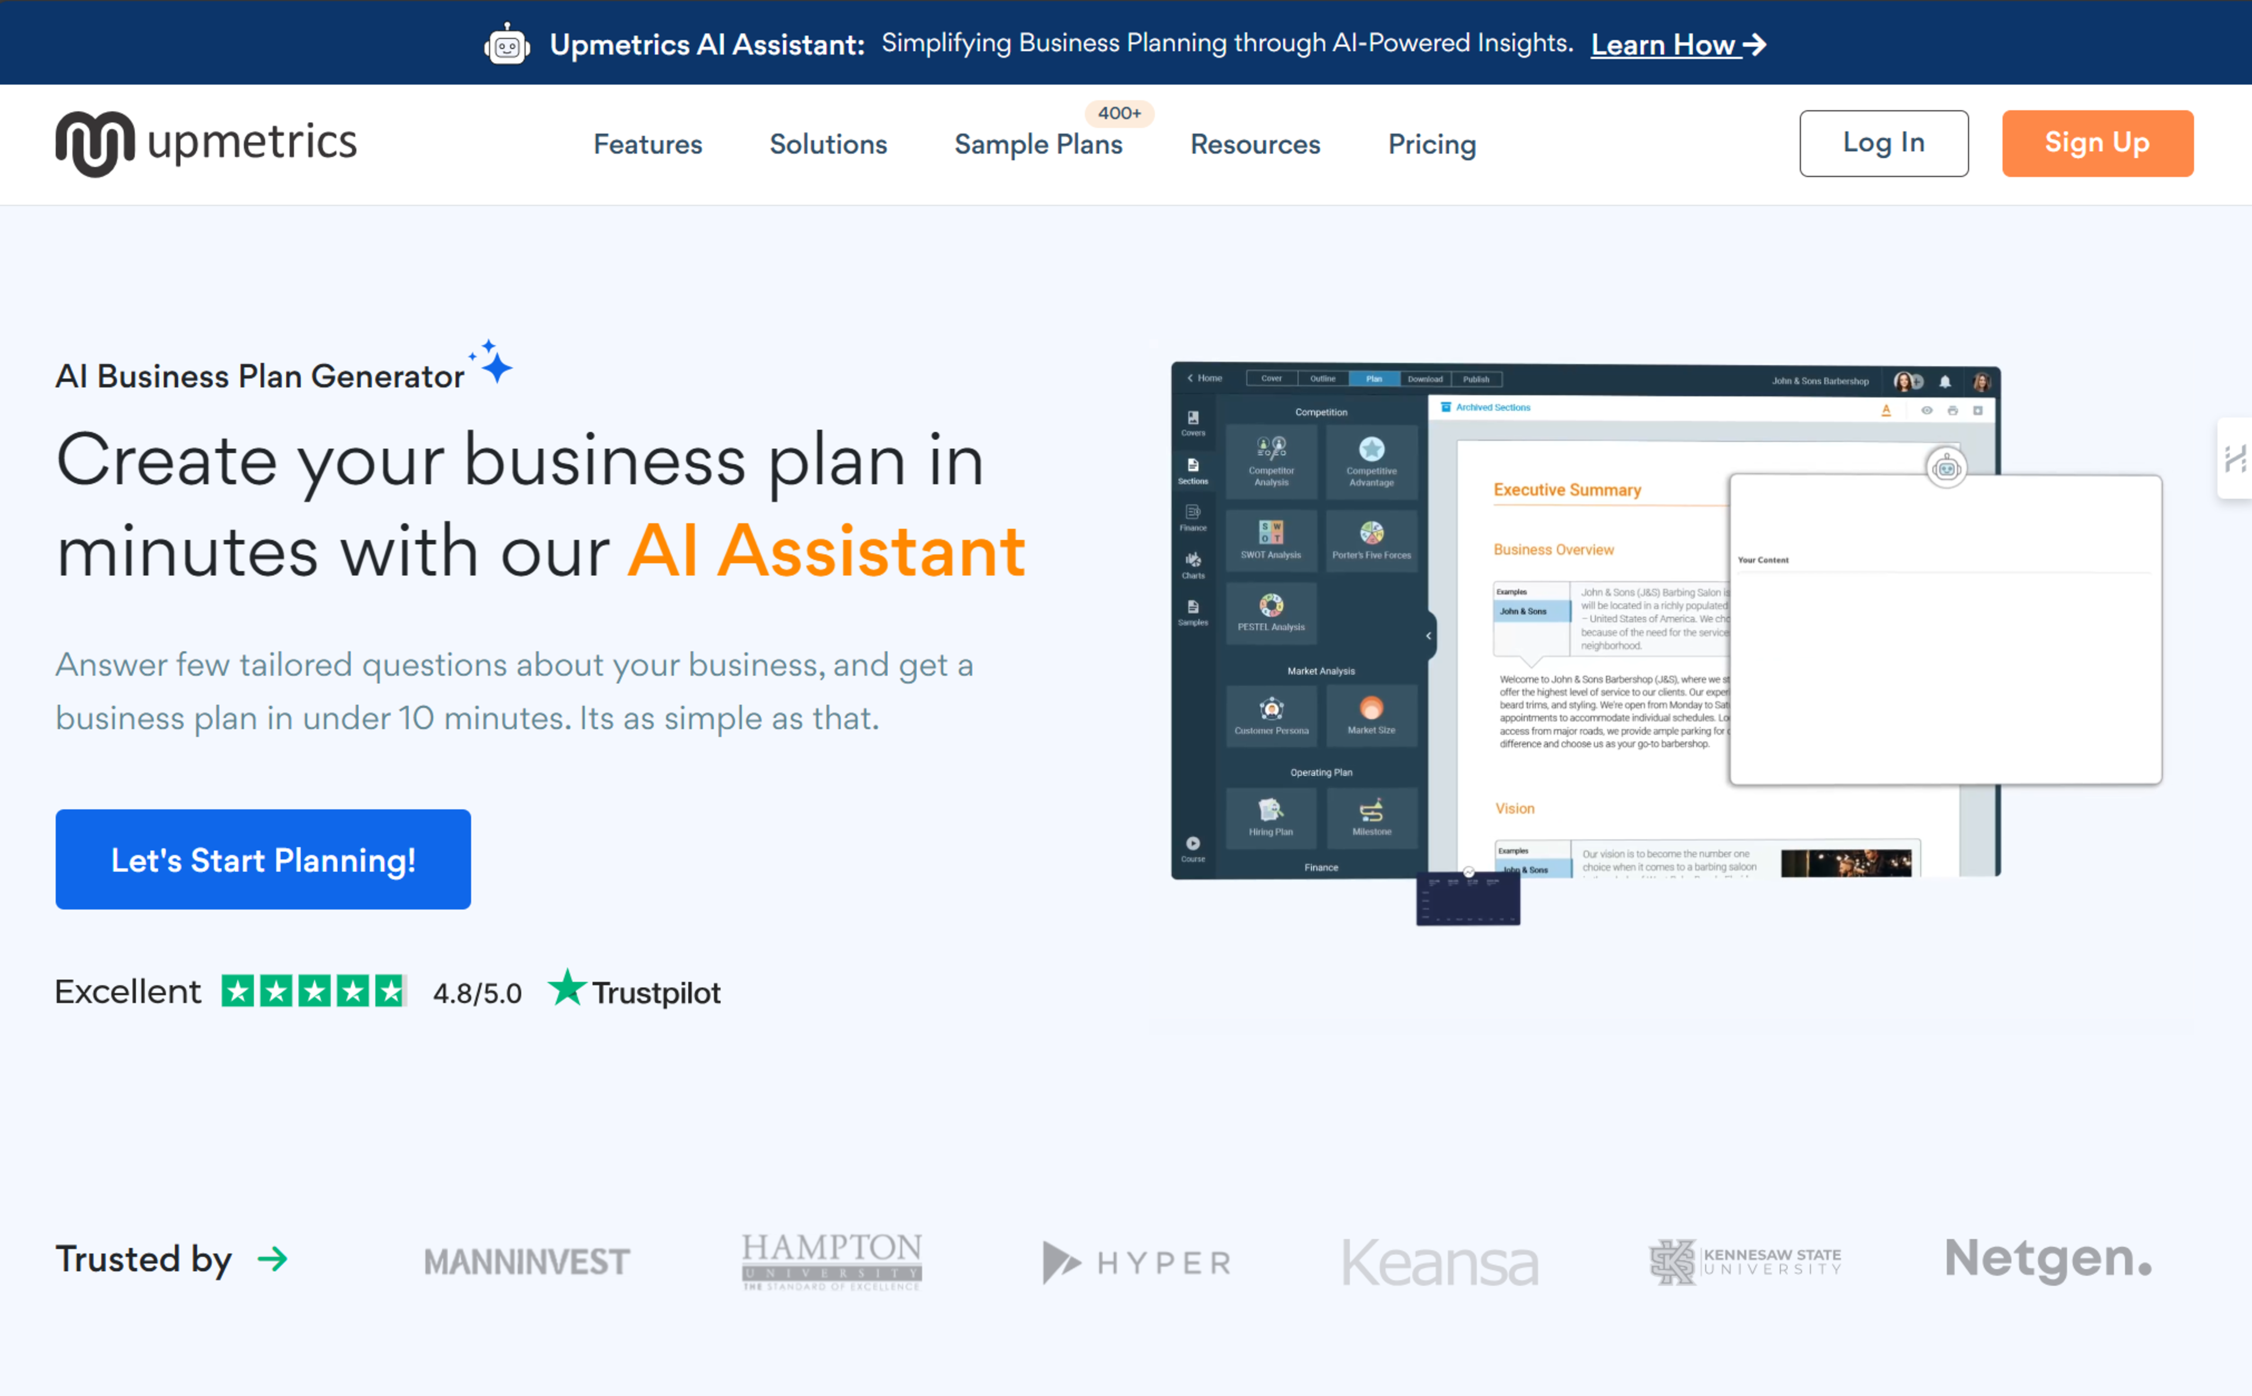Click the print icon in the preview toolbar
2252x1396 pixels.
[x=1952, y=410]
